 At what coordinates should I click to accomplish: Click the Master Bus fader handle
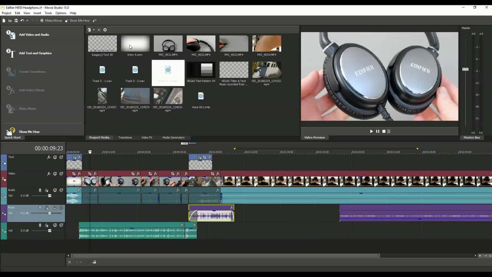click(465, 69)
